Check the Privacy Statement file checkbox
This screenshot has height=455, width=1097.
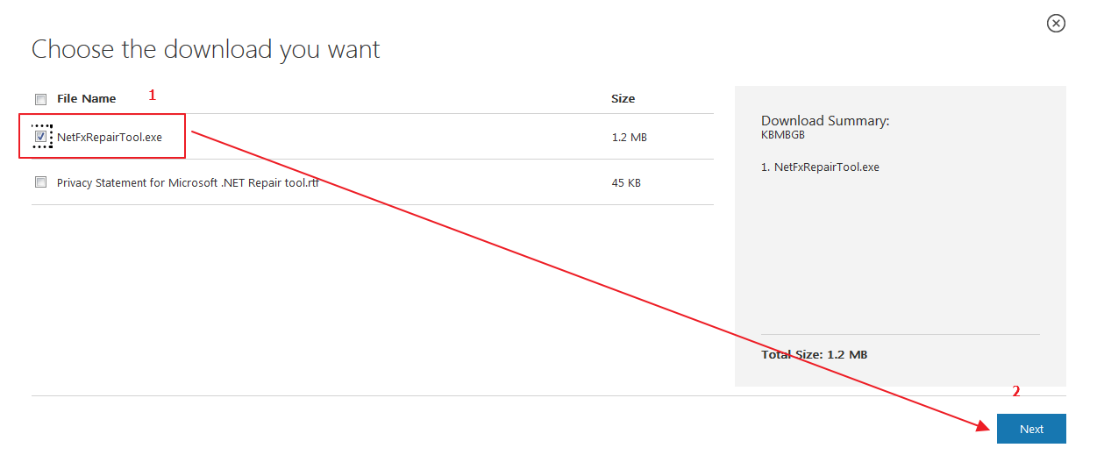click(x=40, y=182)
